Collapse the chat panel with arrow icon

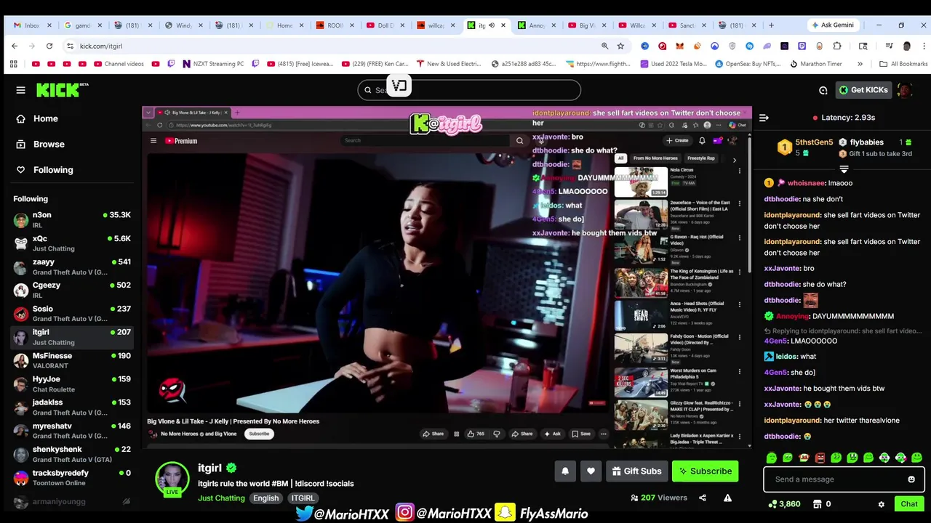(764, 118)
